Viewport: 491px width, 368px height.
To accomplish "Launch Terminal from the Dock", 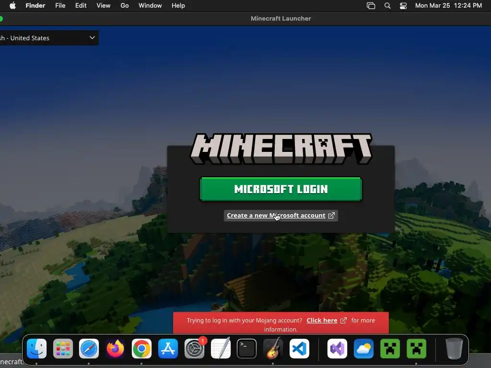I will [247, 348].
